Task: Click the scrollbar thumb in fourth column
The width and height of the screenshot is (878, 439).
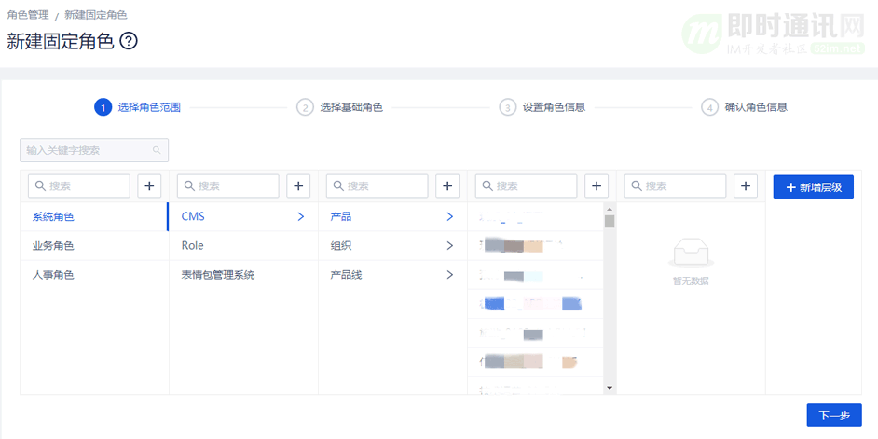Action: pyautogui.click(x=610, y=221)
